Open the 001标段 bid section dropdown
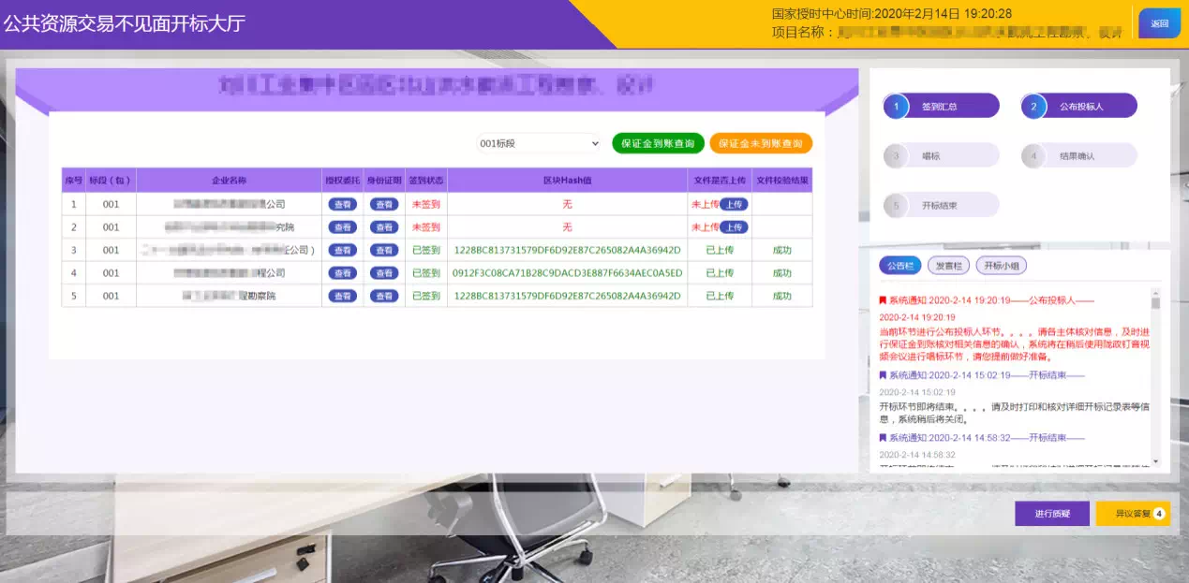This screenshot has height=583, width=1189. point(536,142)
